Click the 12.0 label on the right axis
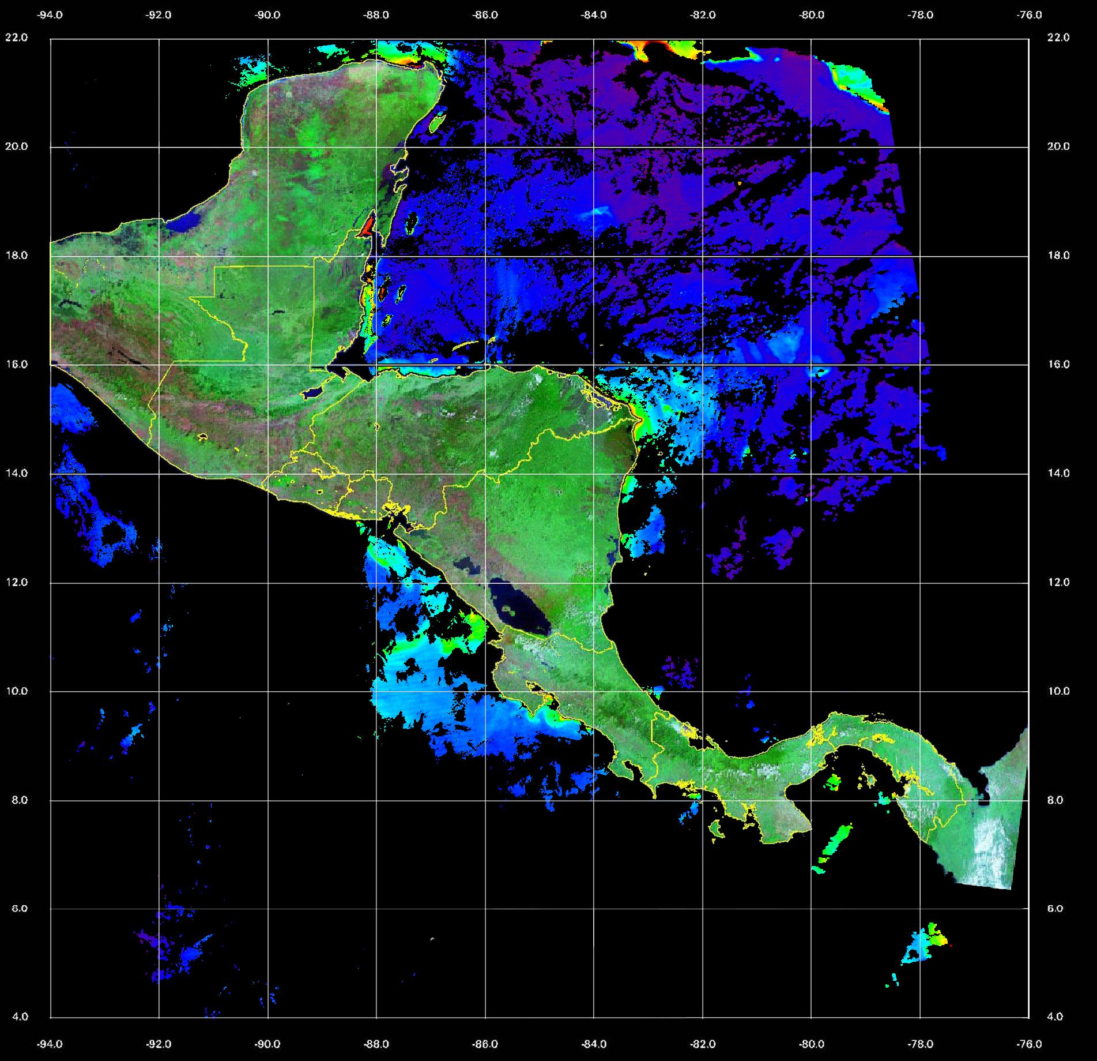 point(1058,582)
